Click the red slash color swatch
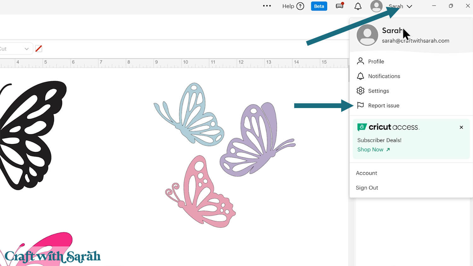 [x=38, y=49]
